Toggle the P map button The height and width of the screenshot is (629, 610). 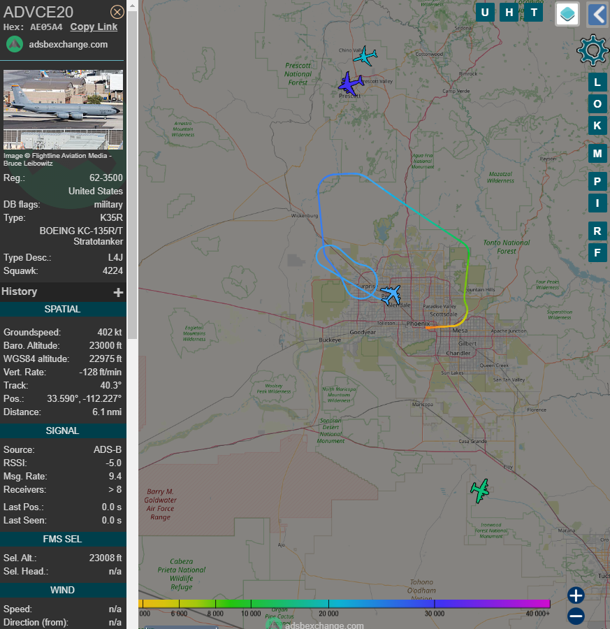click(597, 181)
